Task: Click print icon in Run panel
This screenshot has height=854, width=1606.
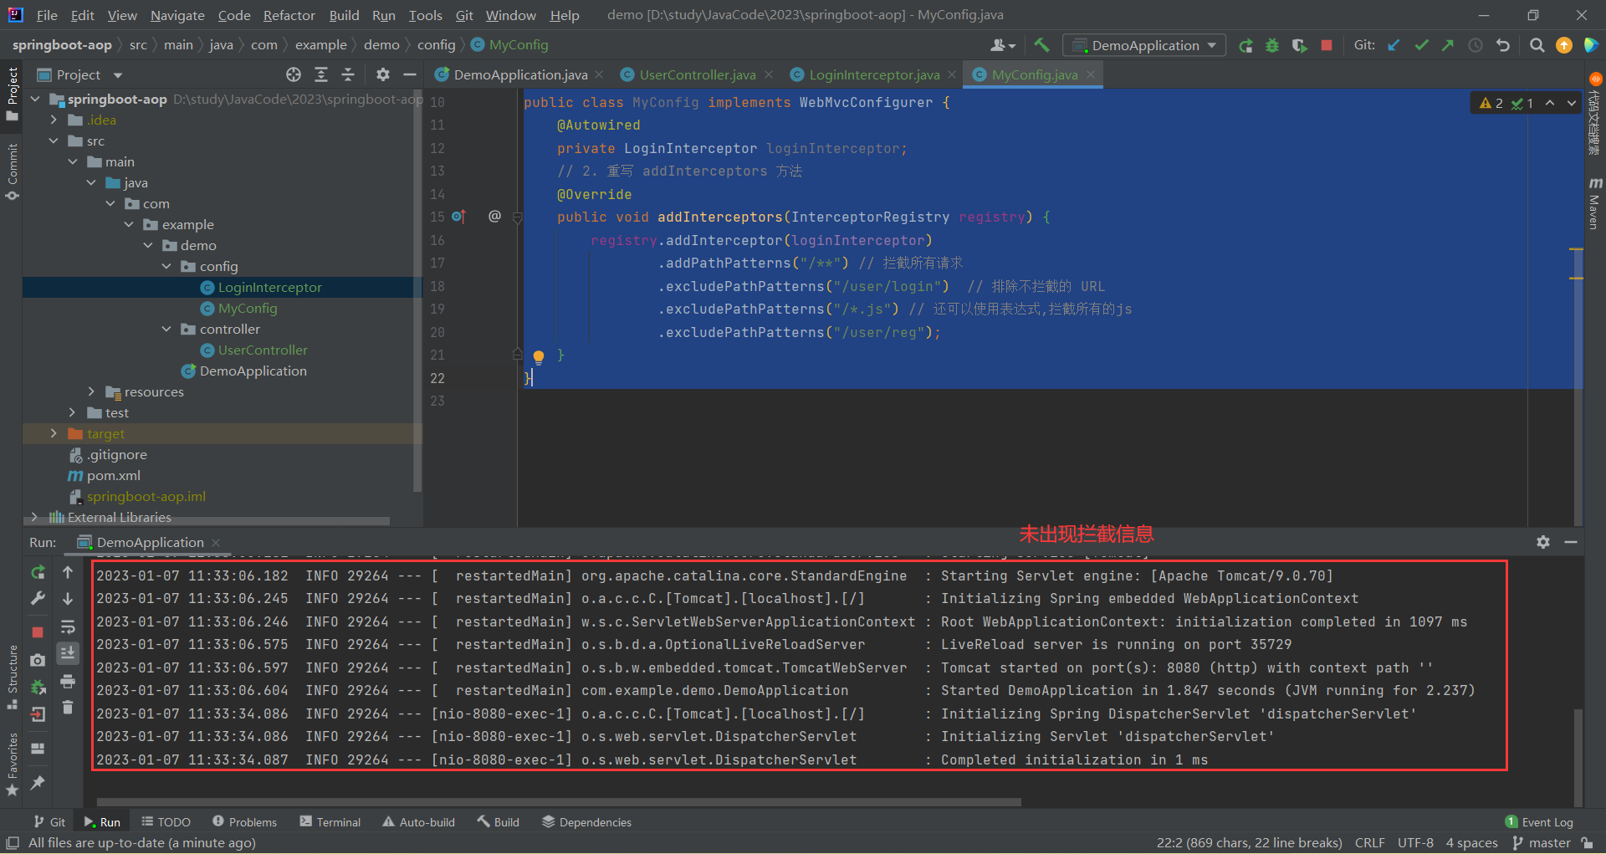Action: pos(68,681)
